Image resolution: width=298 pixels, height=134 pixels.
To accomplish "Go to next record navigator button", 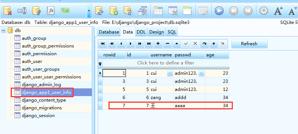I will [130, 44].
